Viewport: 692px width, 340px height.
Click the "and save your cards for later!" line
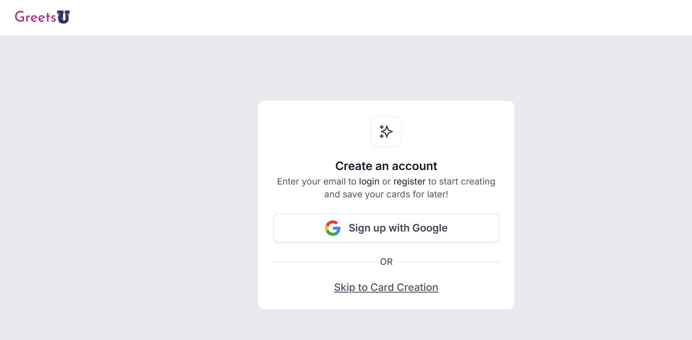(386, 194)
